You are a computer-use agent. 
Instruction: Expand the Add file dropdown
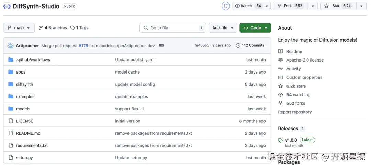click(x=223, y=28)
